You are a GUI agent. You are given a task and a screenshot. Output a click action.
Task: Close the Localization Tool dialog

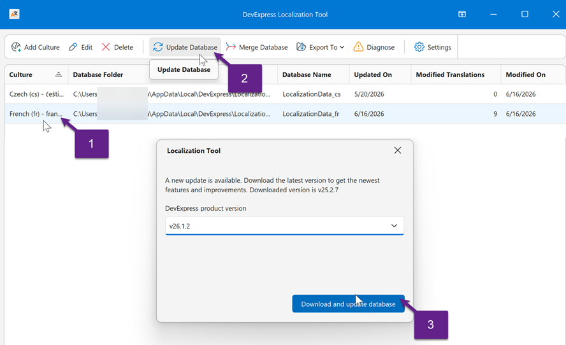(x=398, y=150)
